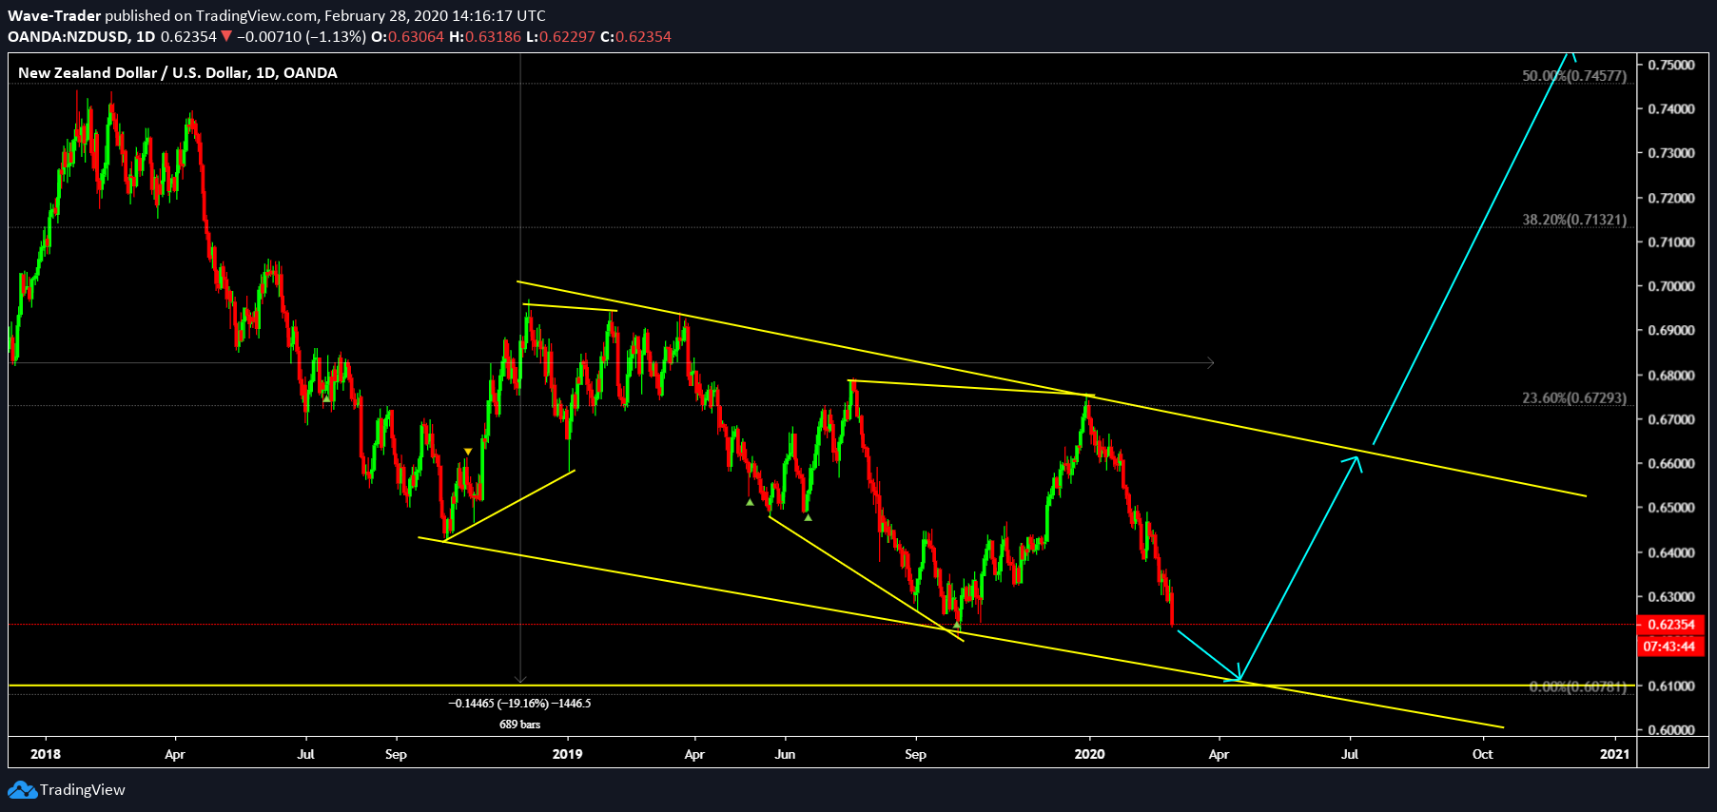Open the Wave-Trader author name

click(x=54, y=15)
